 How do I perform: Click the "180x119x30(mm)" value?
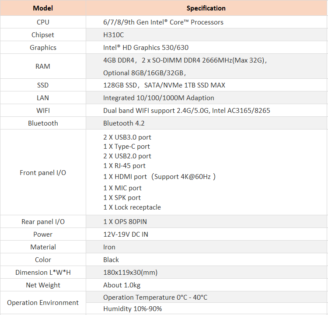130,273
